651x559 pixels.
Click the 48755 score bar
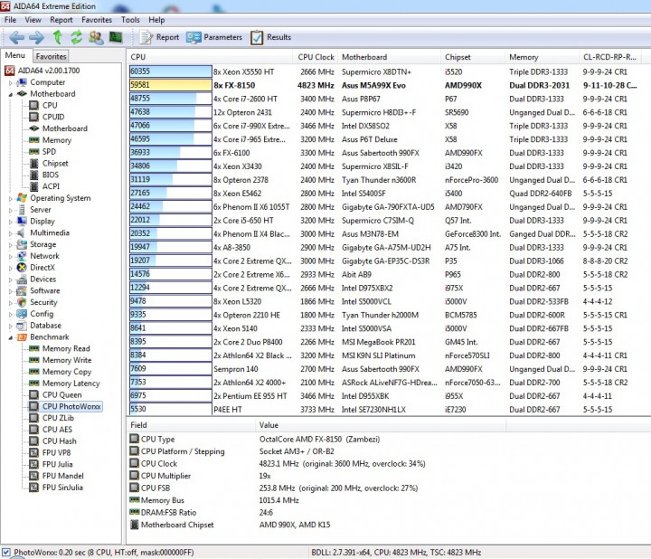click(x=171, y=99)
